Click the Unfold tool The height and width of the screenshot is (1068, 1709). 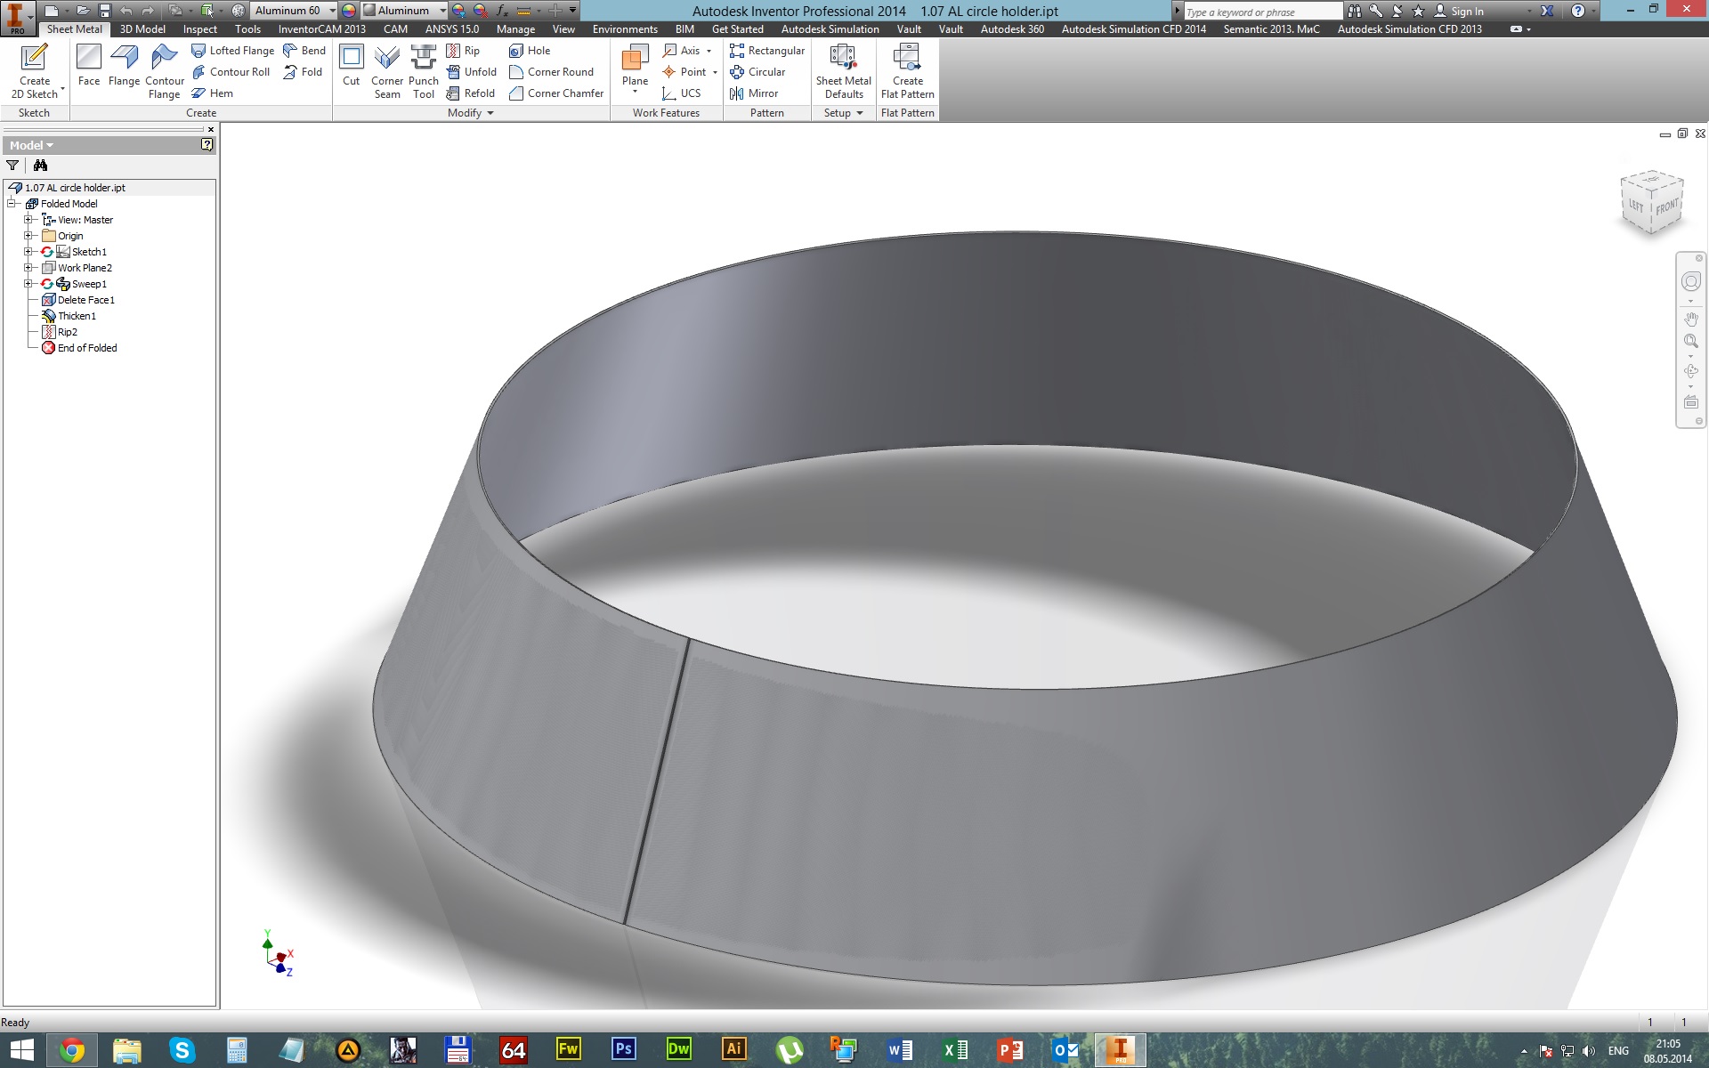pyautogui.click(x=472, y=72)
